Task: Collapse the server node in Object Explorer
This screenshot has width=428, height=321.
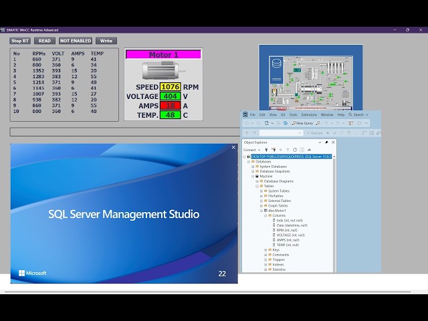Action: click(x=245, y=156)
